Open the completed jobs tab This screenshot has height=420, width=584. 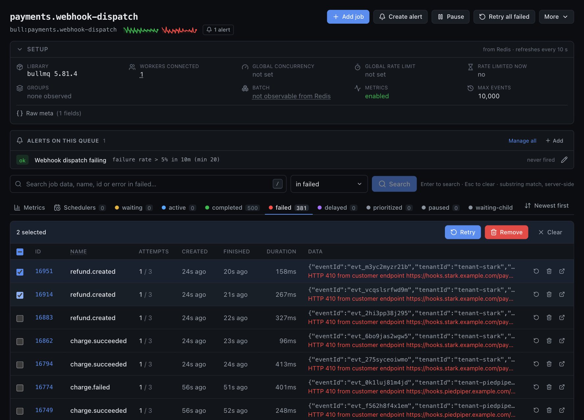pos(232,208)
